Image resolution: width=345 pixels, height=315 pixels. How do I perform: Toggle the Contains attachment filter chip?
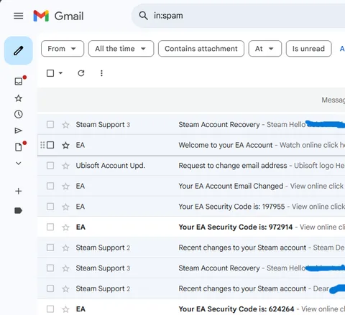tap(201, 49)
